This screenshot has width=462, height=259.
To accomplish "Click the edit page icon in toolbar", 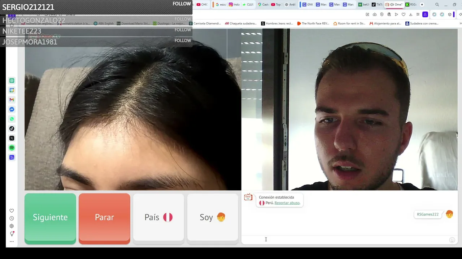I will (x=367, y=14).
